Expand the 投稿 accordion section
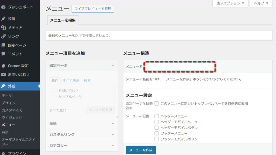 tap(82, 124)
